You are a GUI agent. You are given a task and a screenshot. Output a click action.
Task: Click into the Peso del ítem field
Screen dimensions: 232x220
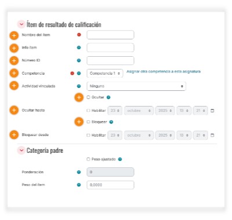tap(110, 185)
